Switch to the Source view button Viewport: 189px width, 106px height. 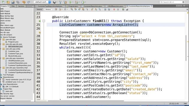tap(39, 9)
